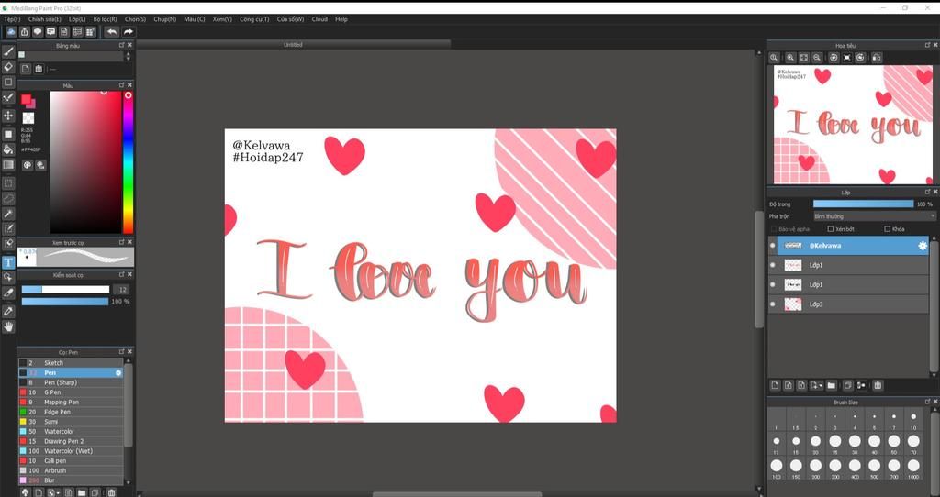Select the Brush tool in left toolbar

click(x=8, y=51)
